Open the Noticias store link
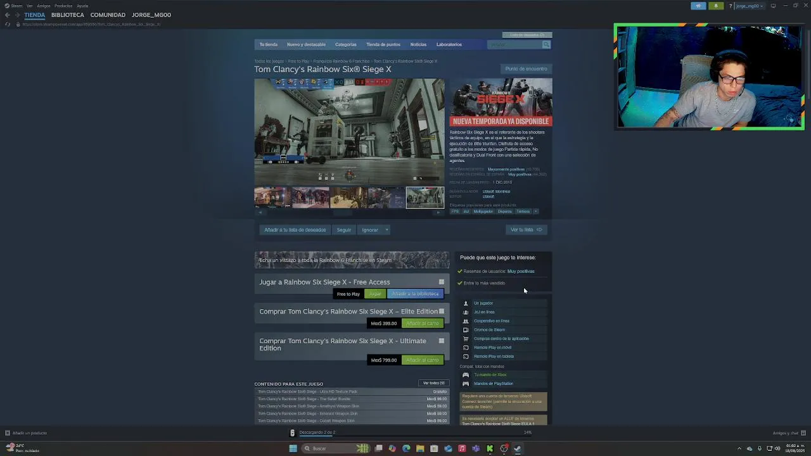This screenshot has height=456, width=811. pos(418,44)
